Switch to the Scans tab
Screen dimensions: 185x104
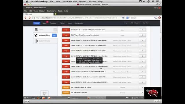tap(45, 23)
